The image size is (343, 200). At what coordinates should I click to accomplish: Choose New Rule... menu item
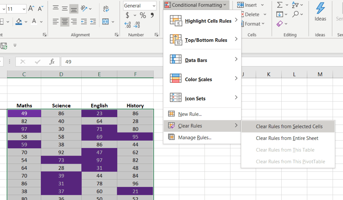(202, 114)
